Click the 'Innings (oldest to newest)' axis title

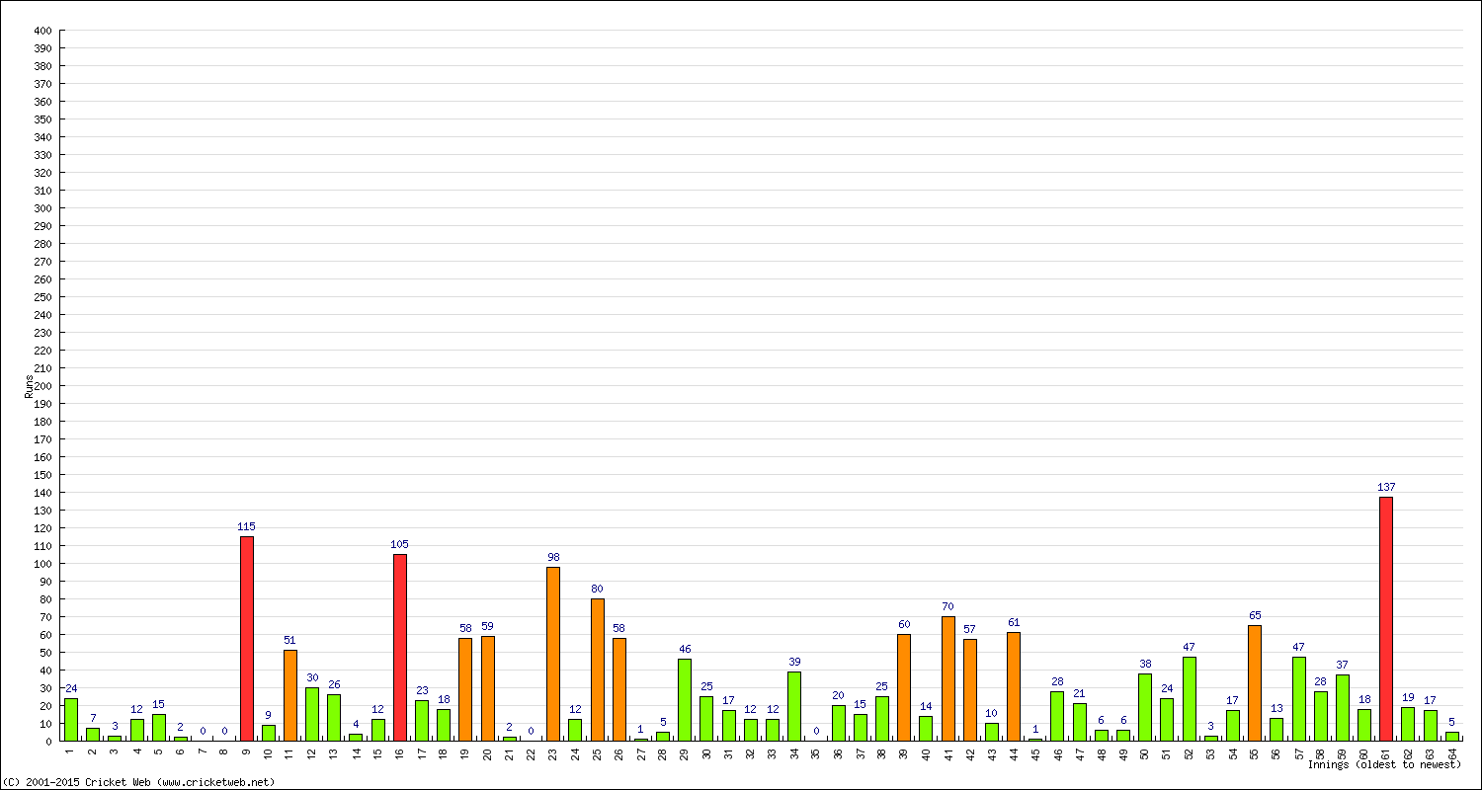pyautogui.click(x=1384, y=764)
